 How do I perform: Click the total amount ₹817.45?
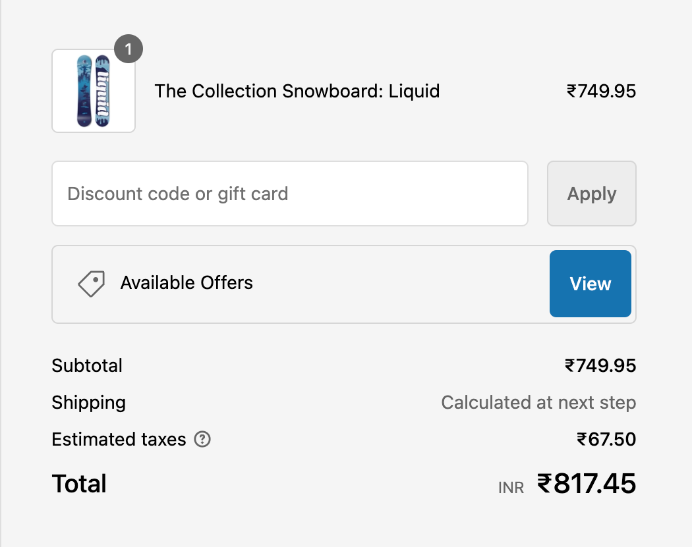(x=587, y=484)
